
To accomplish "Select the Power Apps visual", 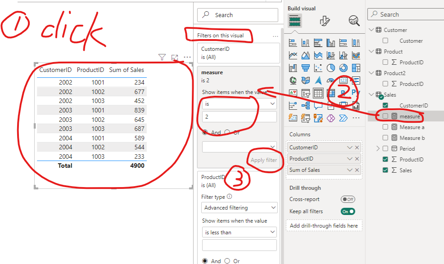I will point(331,118).
